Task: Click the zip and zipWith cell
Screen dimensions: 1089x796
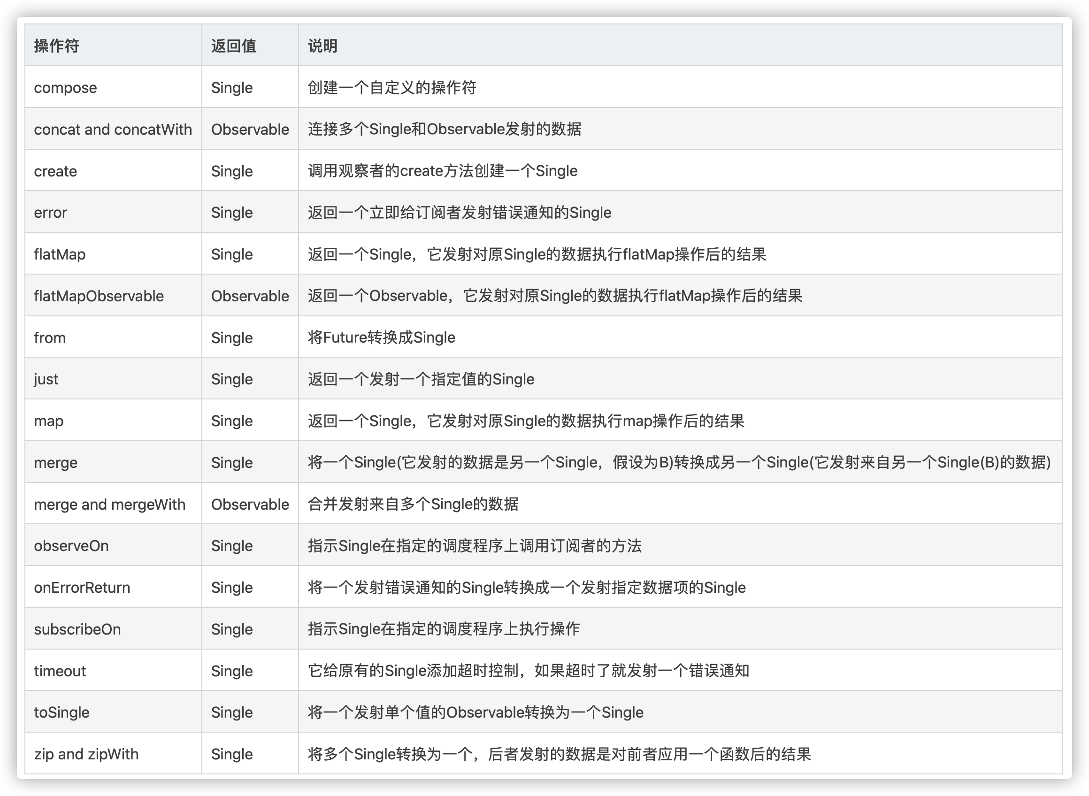Action: point(86,754)
